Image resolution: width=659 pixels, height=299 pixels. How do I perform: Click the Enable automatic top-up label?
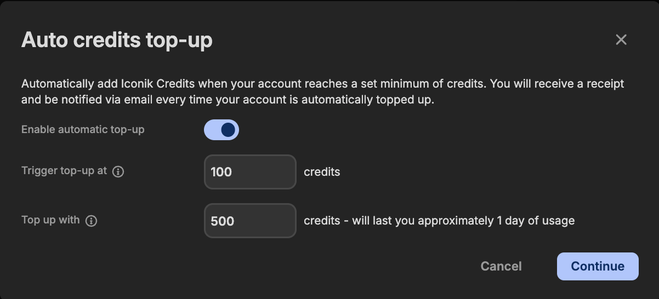point(83,130)
